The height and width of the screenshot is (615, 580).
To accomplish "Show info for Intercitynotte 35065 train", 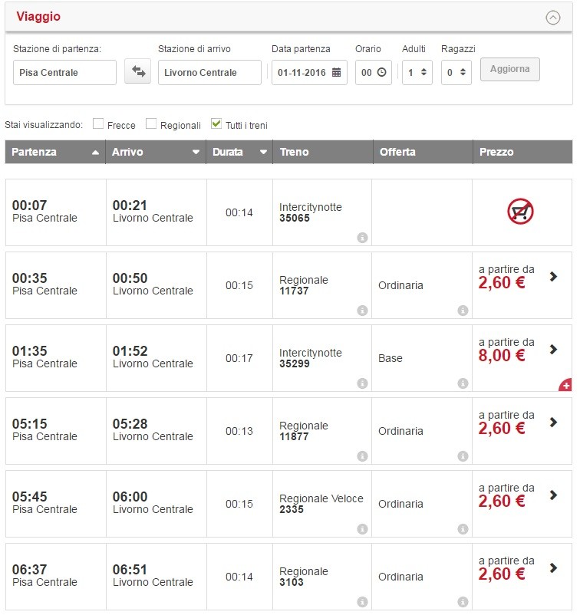I will coord(362,238).
